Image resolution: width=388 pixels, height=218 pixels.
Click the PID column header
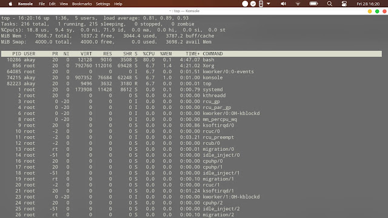pyautogui.click(x=16, y=54)
